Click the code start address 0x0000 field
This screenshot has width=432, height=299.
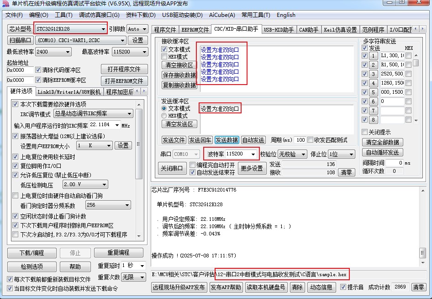tap(20, 70)
